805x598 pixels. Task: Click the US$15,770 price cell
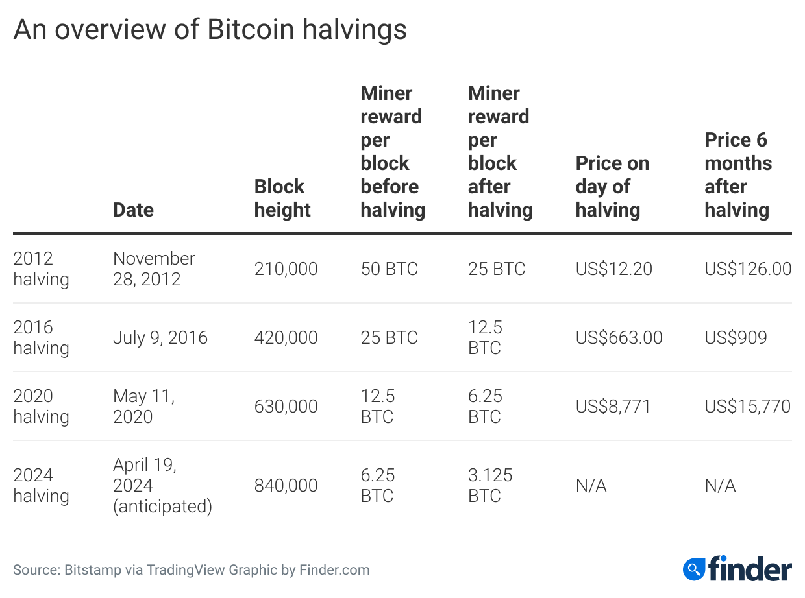tap(748, 407)
